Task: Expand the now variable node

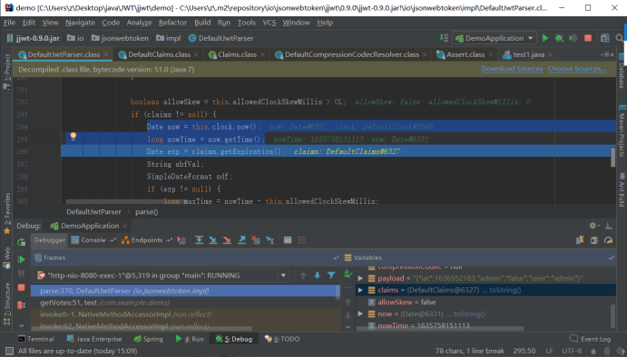Action: click(x=360, y=314)
